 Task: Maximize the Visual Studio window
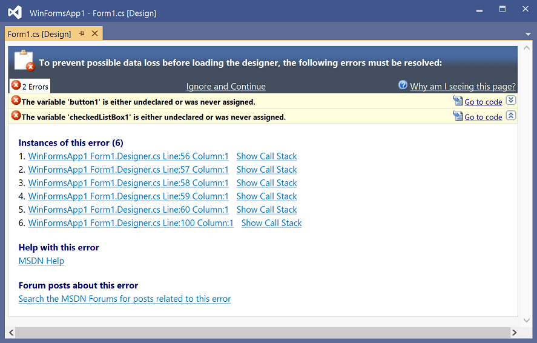click(x=502, y=9)
